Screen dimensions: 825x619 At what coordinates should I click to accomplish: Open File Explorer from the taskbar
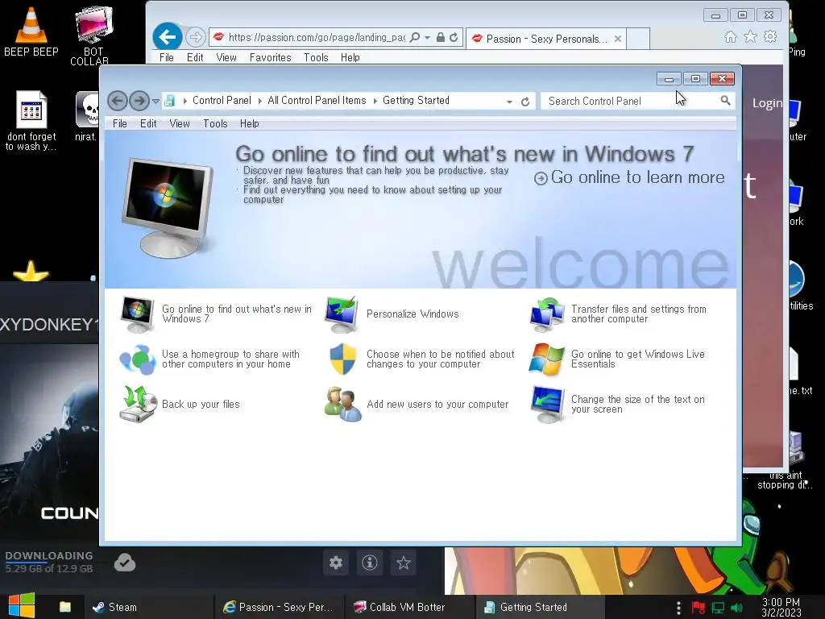(65, 607)
